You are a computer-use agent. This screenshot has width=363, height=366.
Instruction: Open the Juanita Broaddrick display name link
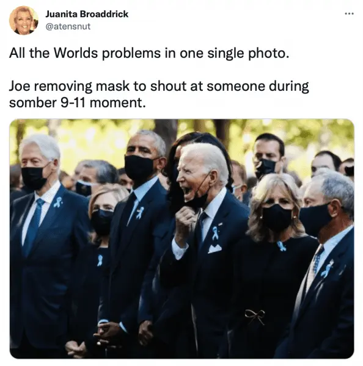click(x=87, y=14)
